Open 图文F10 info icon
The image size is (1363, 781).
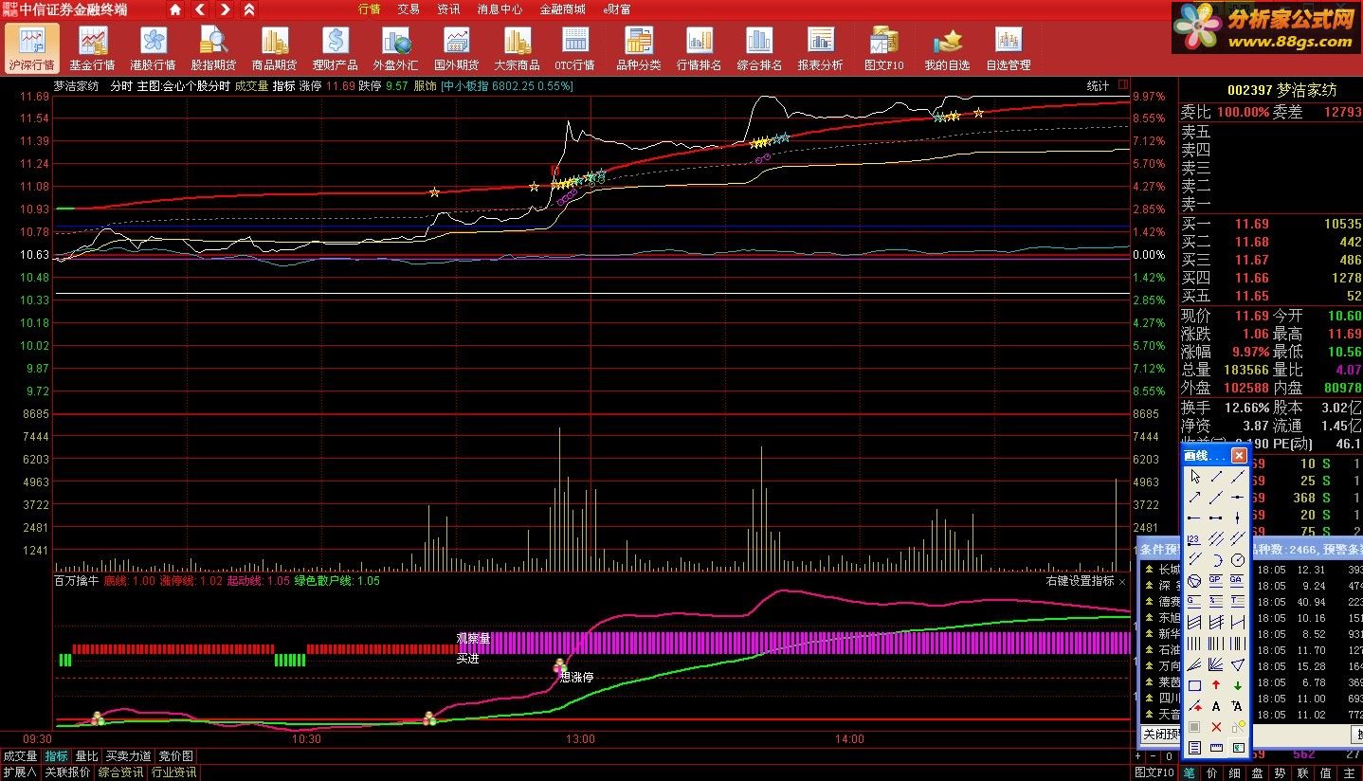(x=883, y=47)
